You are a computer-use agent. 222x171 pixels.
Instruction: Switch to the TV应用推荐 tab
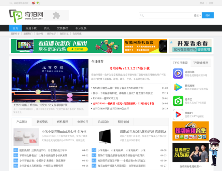tap(180, 63)
